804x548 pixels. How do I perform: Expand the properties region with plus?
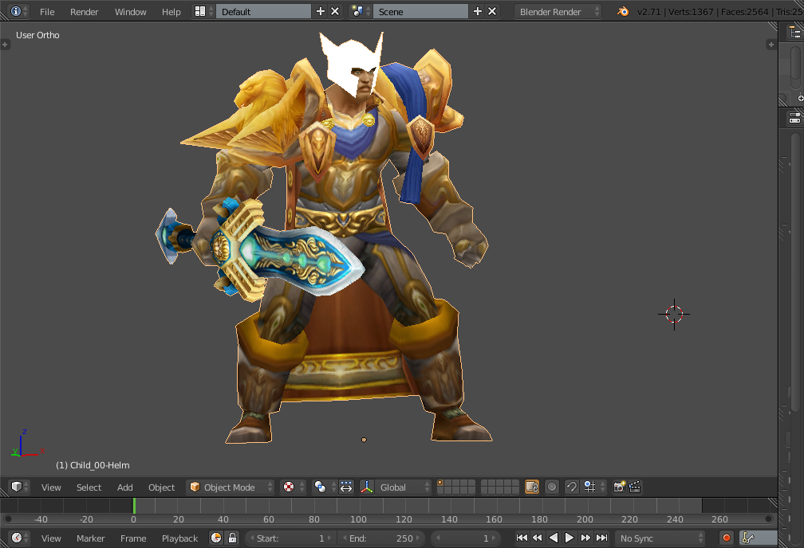click(770, 45)
